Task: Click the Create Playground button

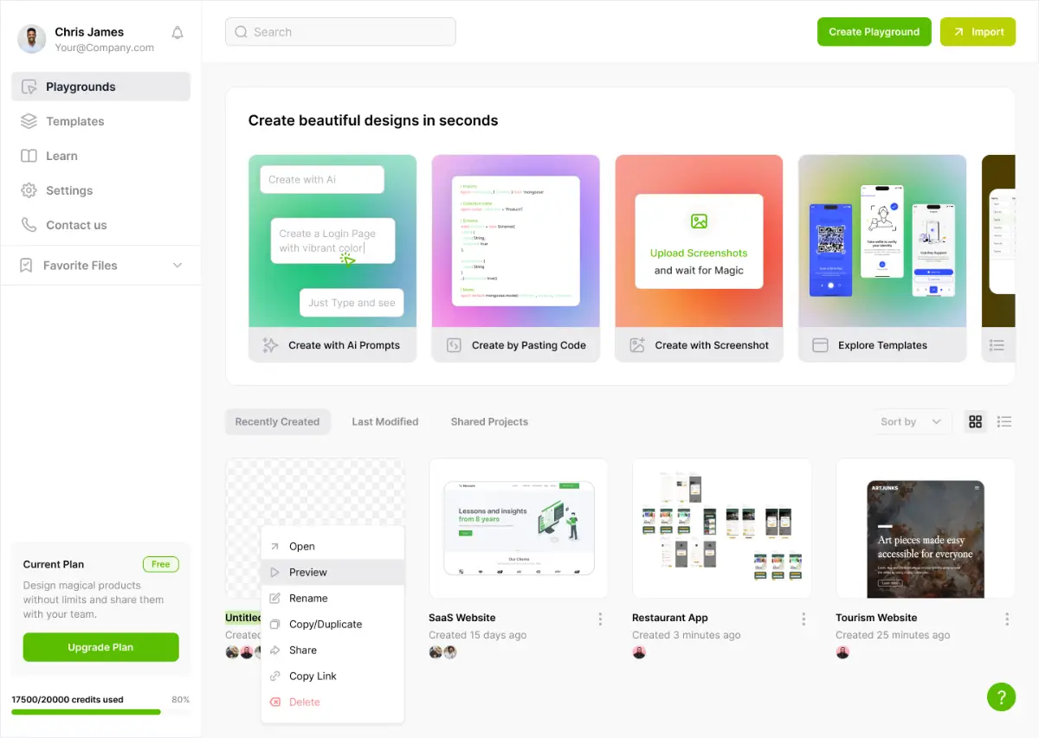Action: 874,31
